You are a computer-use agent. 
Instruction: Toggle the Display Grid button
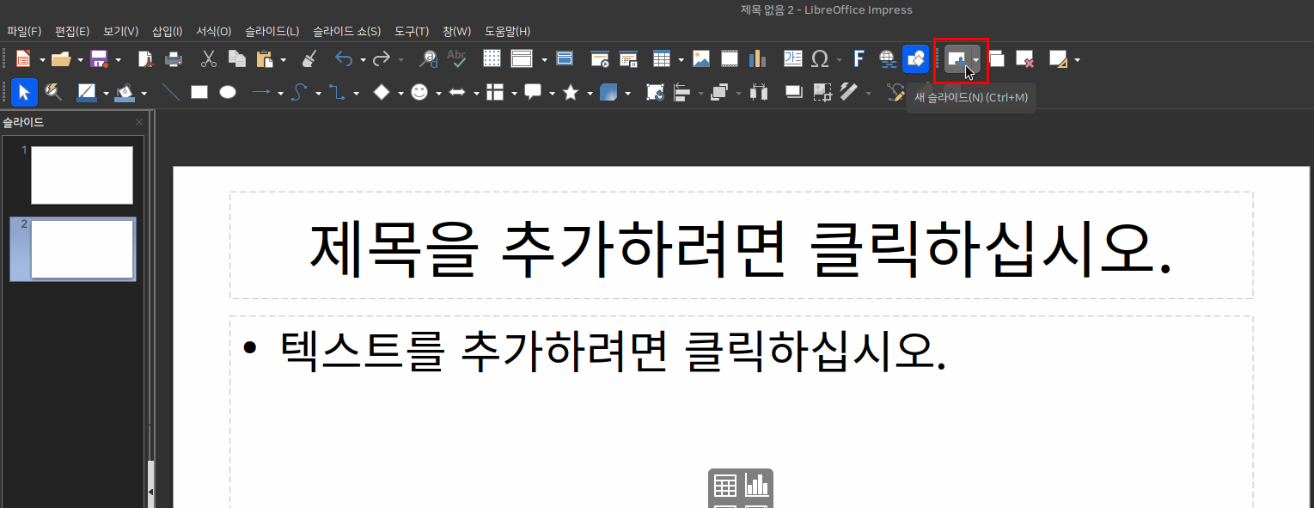point(492,59)
